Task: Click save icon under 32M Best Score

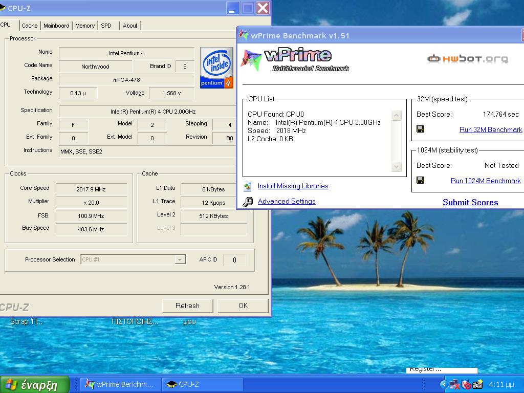Action: pos(421,129)
